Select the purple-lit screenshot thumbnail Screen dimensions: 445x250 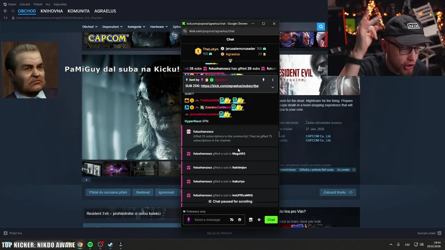117,169
